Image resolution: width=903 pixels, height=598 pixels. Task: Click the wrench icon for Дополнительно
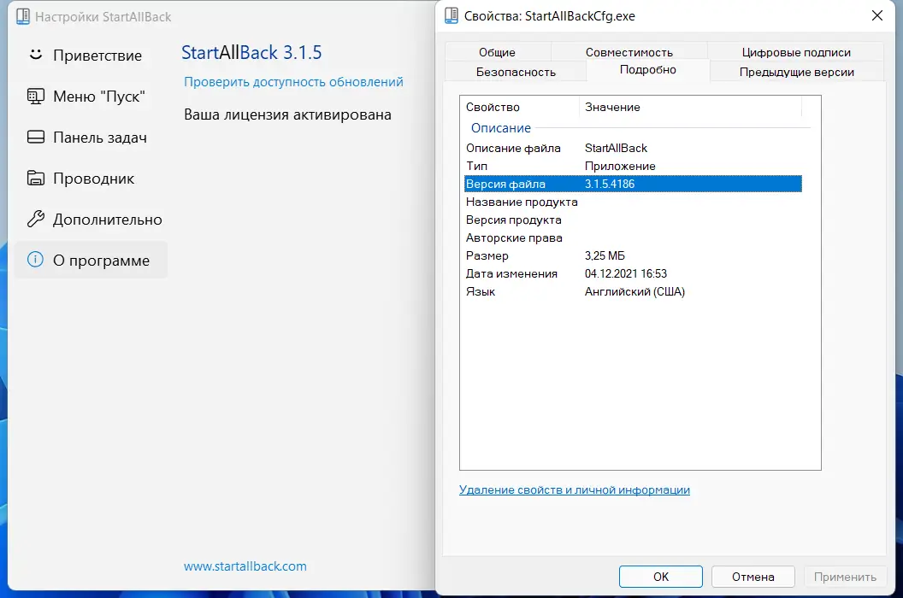pyautogui.click(x=36, y=219)
